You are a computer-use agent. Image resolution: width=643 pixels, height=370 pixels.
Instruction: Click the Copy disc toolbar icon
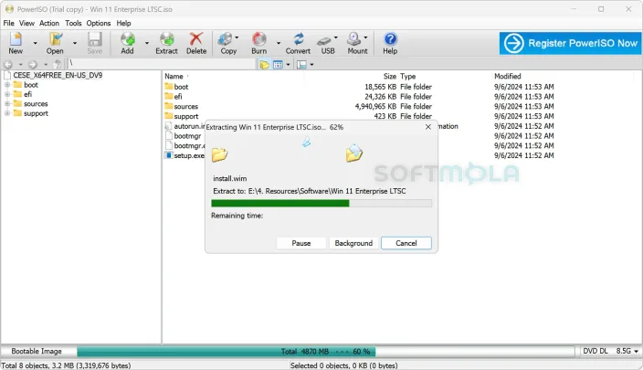(x=228, y=43)
